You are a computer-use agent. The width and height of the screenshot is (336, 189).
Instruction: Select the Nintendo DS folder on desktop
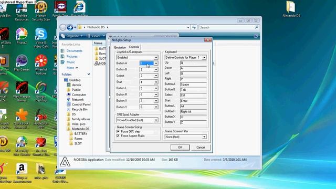pos(291,9)
